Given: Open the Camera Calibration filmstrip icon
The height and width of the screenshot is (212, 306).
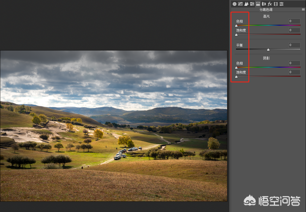Looking at the screenshot, I should tap(276, 4).
